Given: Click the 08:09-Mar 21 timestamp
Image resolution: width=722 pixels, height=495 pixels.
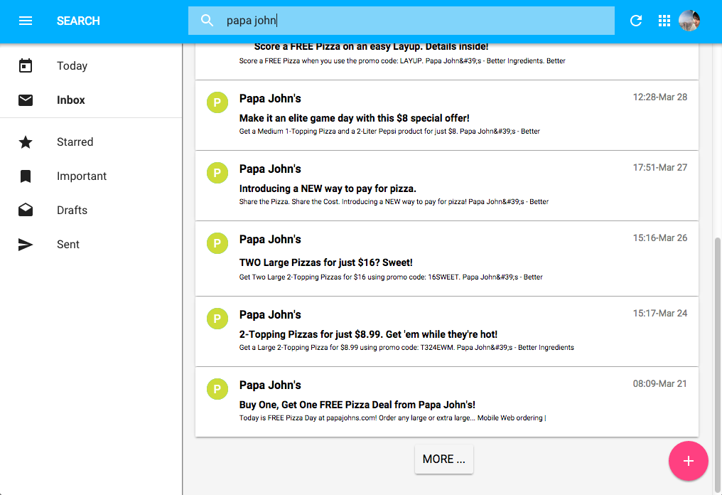Looking at the screenshot, I should (x=660, y=384).
